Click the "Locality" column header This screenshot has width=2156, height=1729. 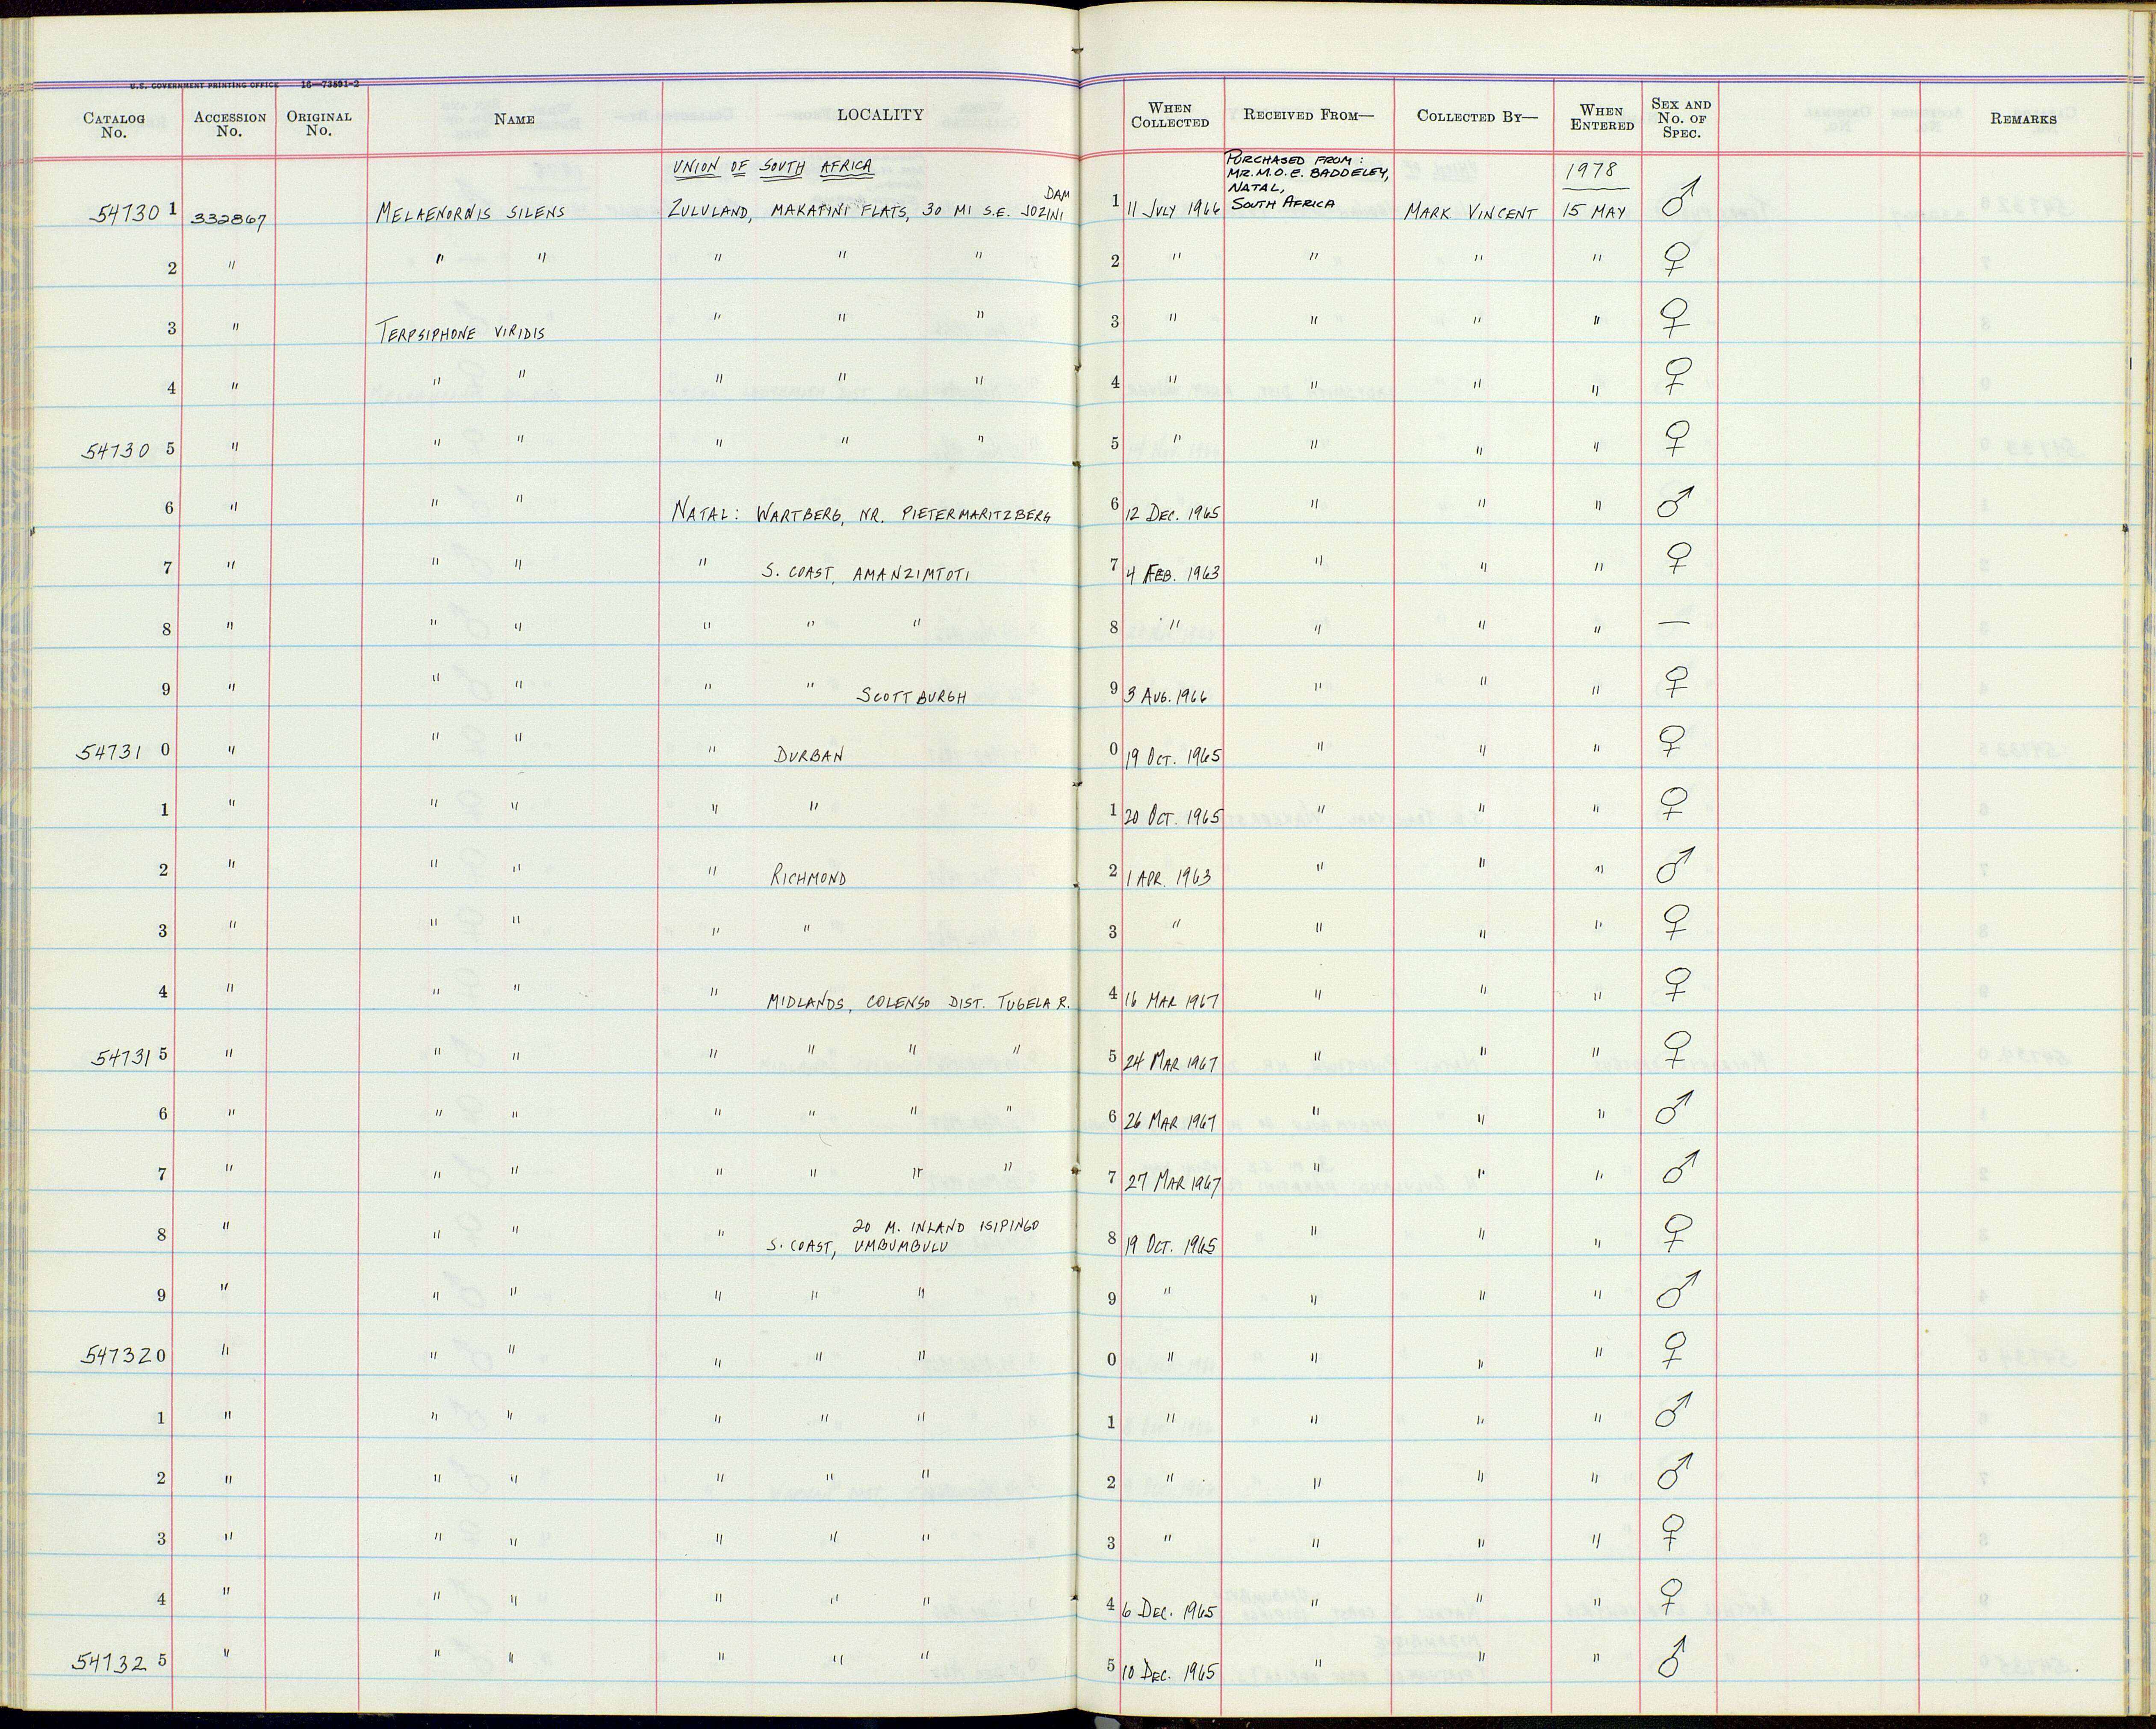(x=880, y=114)
